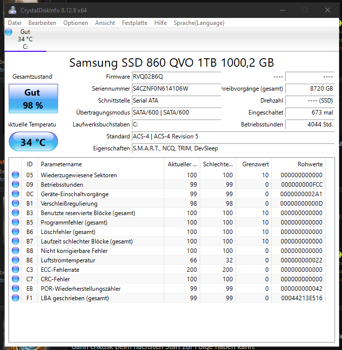Screen dimensions: 342x350
Task: Open the Hilfe menu
Action: click(160, 23)
